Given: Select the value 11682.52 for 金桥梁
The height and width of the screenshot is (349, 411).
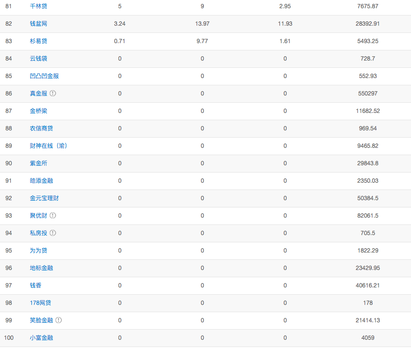Looking at the screenshot, I should tap(368, 111).
